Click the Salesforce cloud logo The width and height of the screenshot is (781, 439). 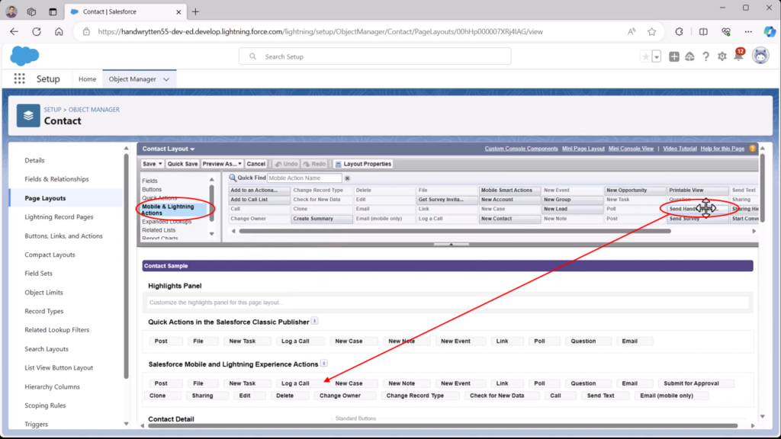(24, 55)
